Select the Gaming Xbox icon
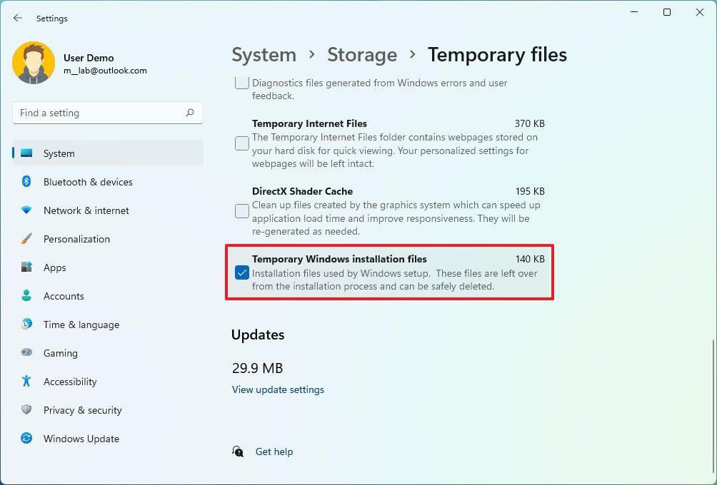The image size is (717, 485). [x=26, y=353]
